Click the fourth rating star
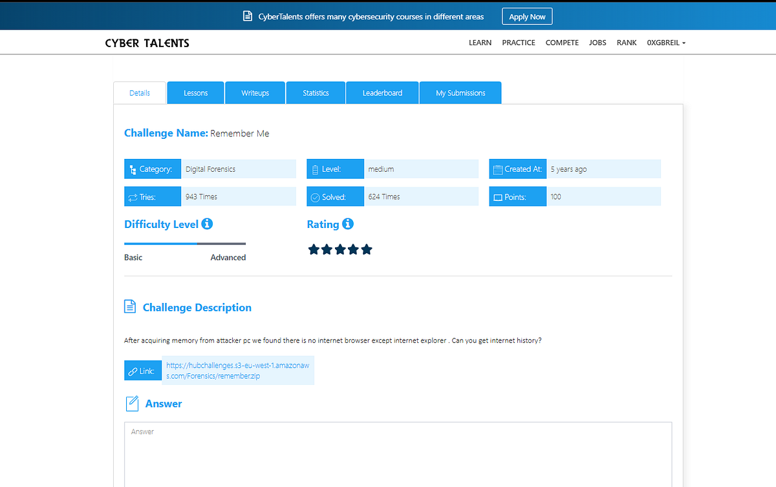Image resolution: width=776 pixels, height=487 pixels. (353, 249)
